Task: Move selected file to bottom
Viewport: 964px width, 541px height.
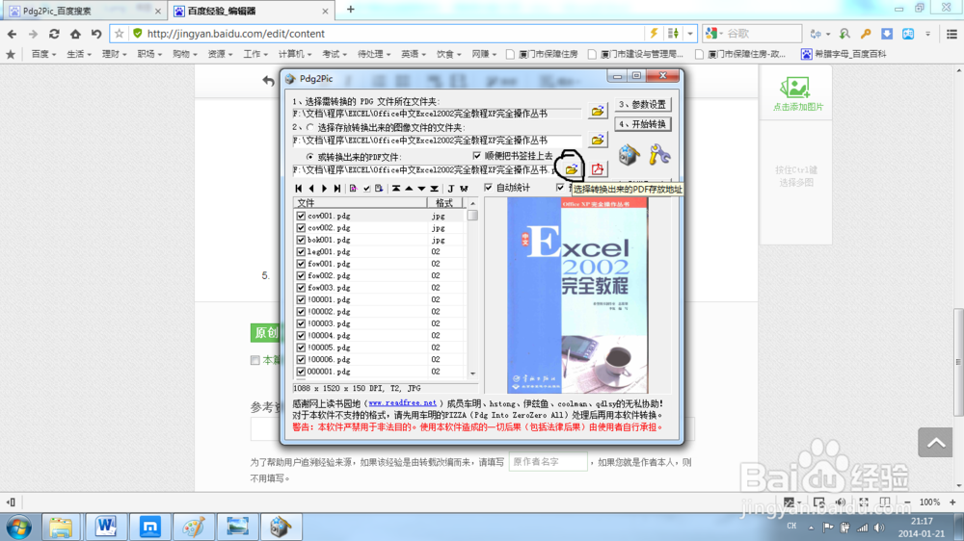Action: 435,189
